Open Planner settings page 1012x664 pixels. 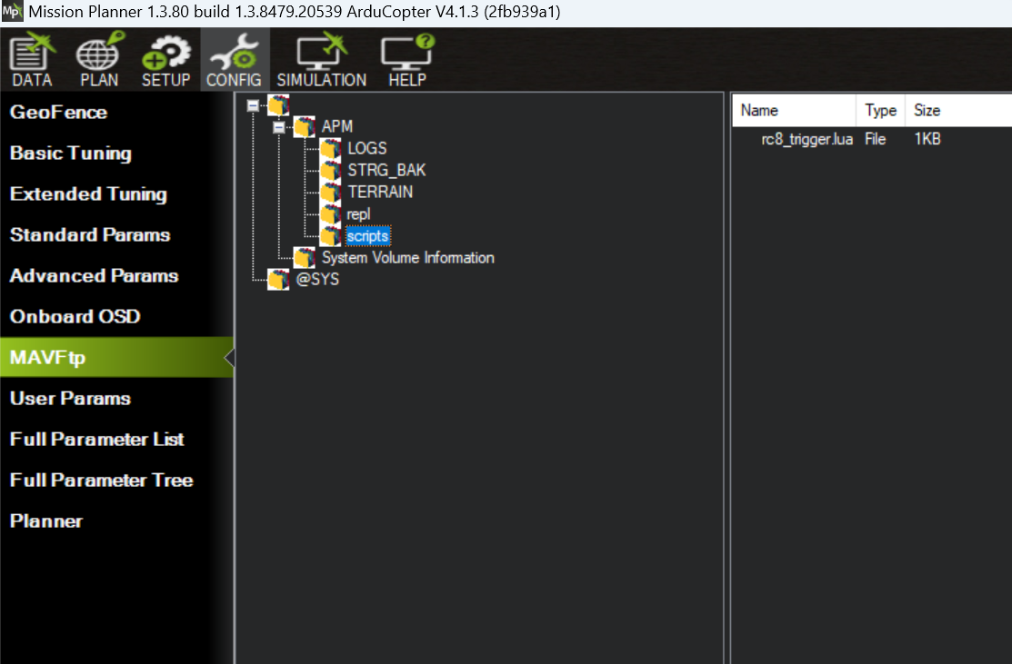click(116, 520)
